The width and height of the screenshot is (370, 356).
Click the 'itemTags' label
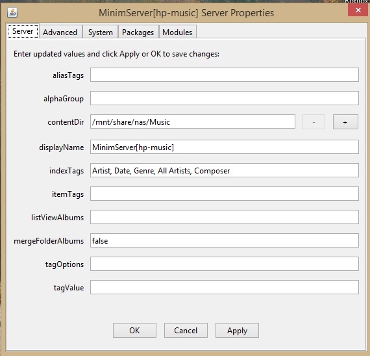point(68,194)
